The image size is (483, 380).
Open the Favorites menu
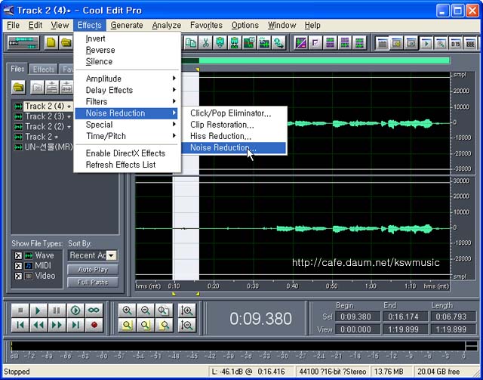tap(206, 25)
